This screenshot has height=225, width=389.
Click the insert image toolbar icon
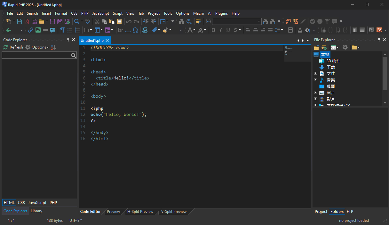coord(38,30)
